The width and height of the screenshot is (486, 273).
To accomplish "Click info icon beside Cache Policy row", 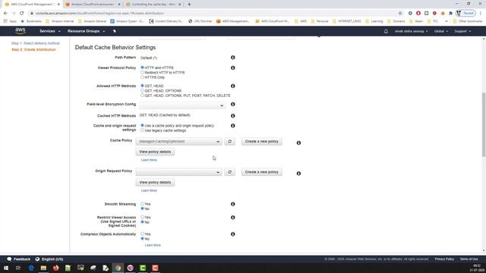I will tap(298, 143).
